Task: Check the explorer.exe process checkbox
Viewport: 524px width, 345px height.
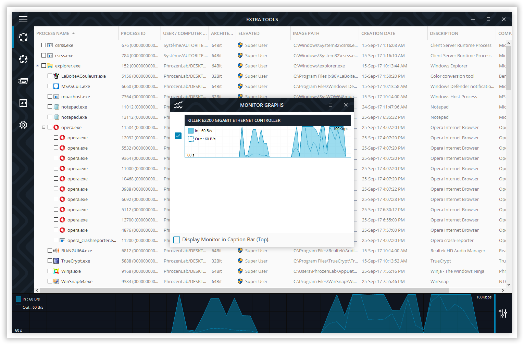Action: click(43, 66)
